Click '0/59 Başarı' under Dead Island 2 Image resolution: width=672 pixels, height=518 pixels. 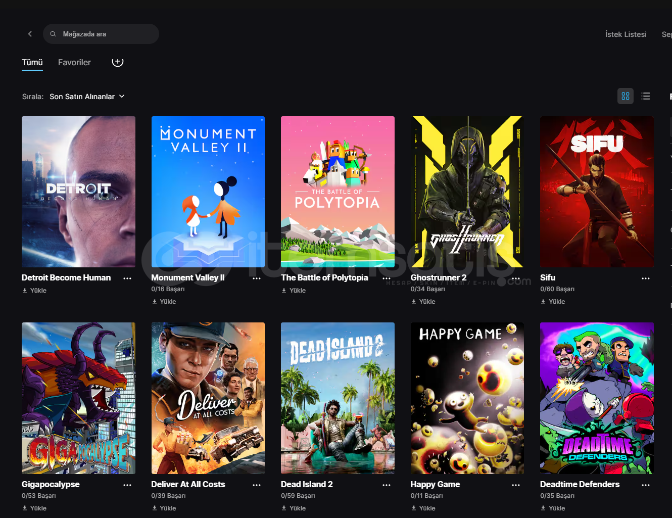(298, 496)
